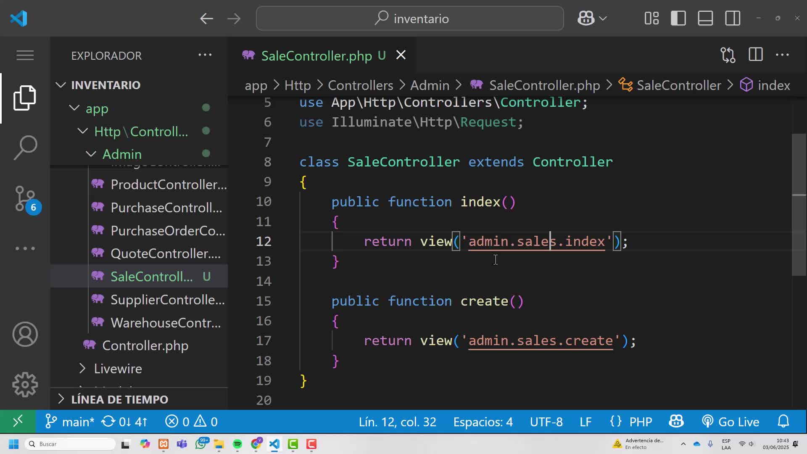This screenshot has height=454, width=807.
Task: Open the hamburger application menu
Action: pyautogui.click(x=25, y=55)
